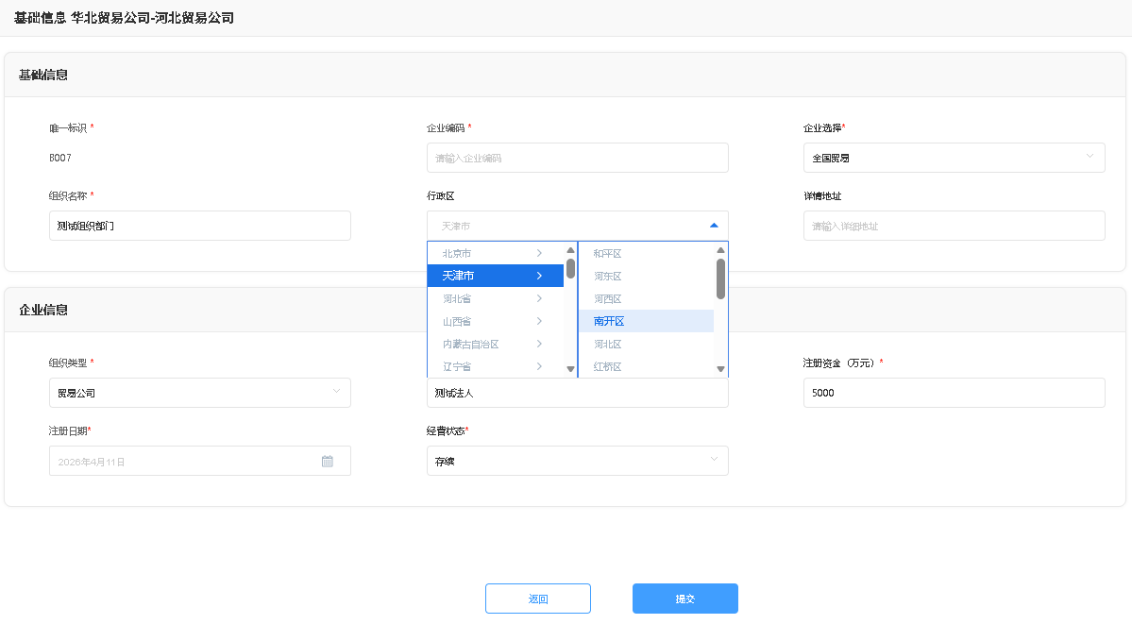Click the scroll-up arrow of the district list

[x=720, y=251]
